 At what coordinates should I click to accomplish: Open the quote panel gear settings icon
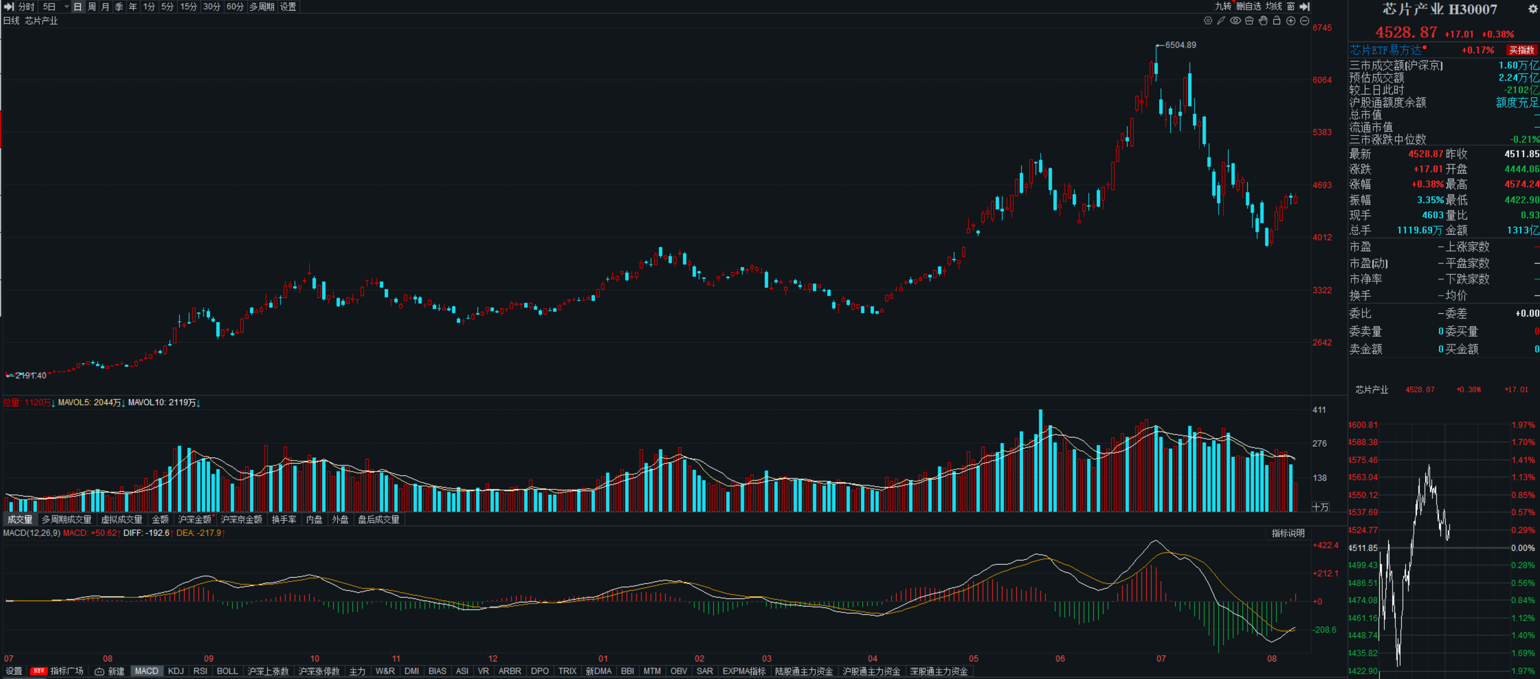1532,9
